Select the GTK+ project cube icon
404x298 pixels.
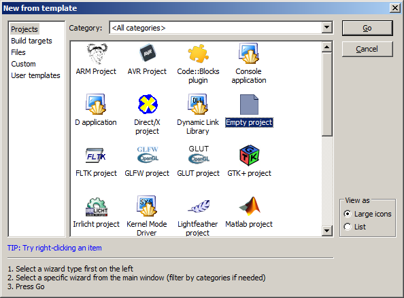pyautogui.click(x=249, y=155)
